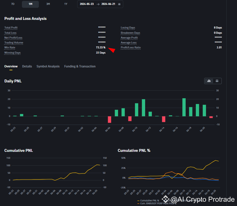
Task: Click the red loss bar at 06-14
Action: tap(164, 119)
